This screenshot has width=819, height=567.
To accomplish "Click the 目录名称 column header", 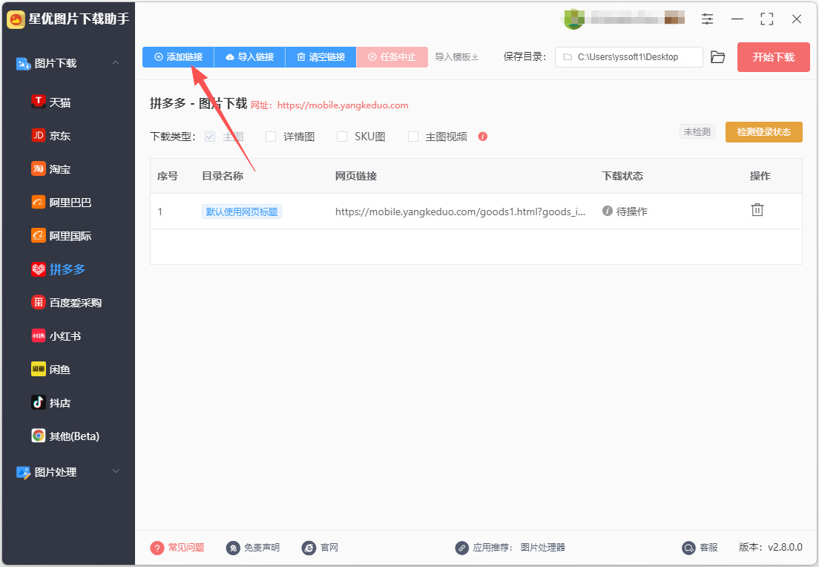I will pyautogui.click(x=223, y=176).
